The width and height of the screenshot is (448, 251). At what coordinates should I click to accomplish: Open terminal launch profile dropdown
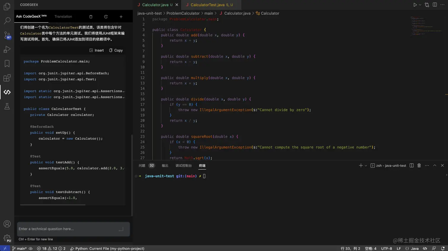click(x=366, y=165)
